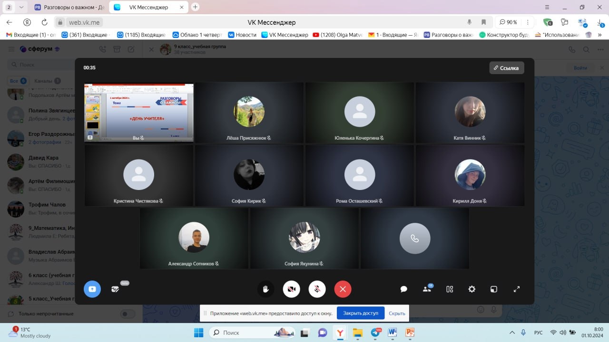
Task: Reload the current page
Action: tap(44, 22)
